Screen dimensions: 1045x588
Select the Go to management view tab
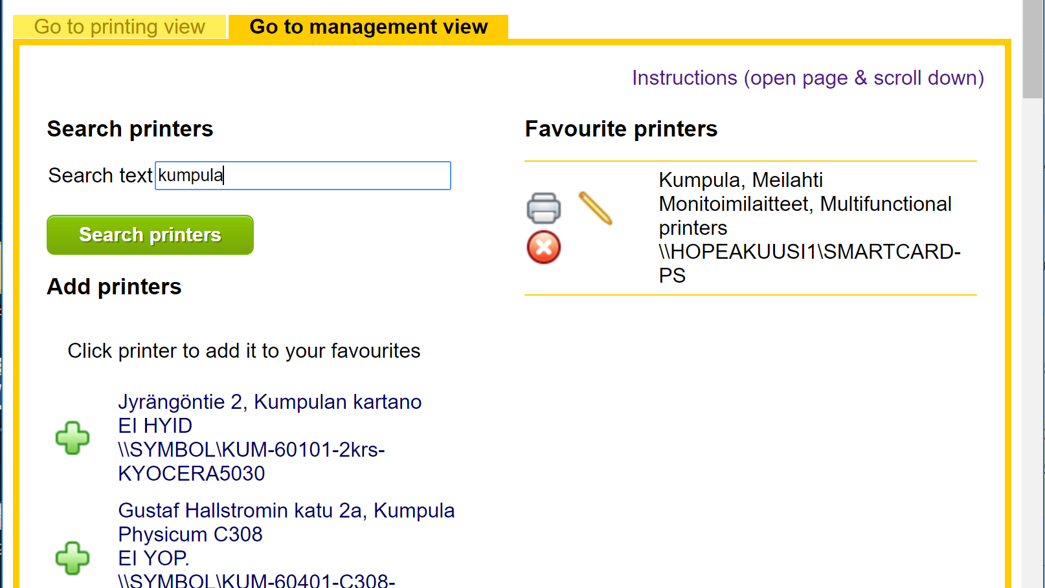point(368,27)
